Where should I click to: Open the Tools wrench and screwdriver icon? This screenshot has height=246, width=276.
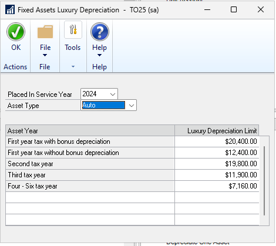coord(73,29)
